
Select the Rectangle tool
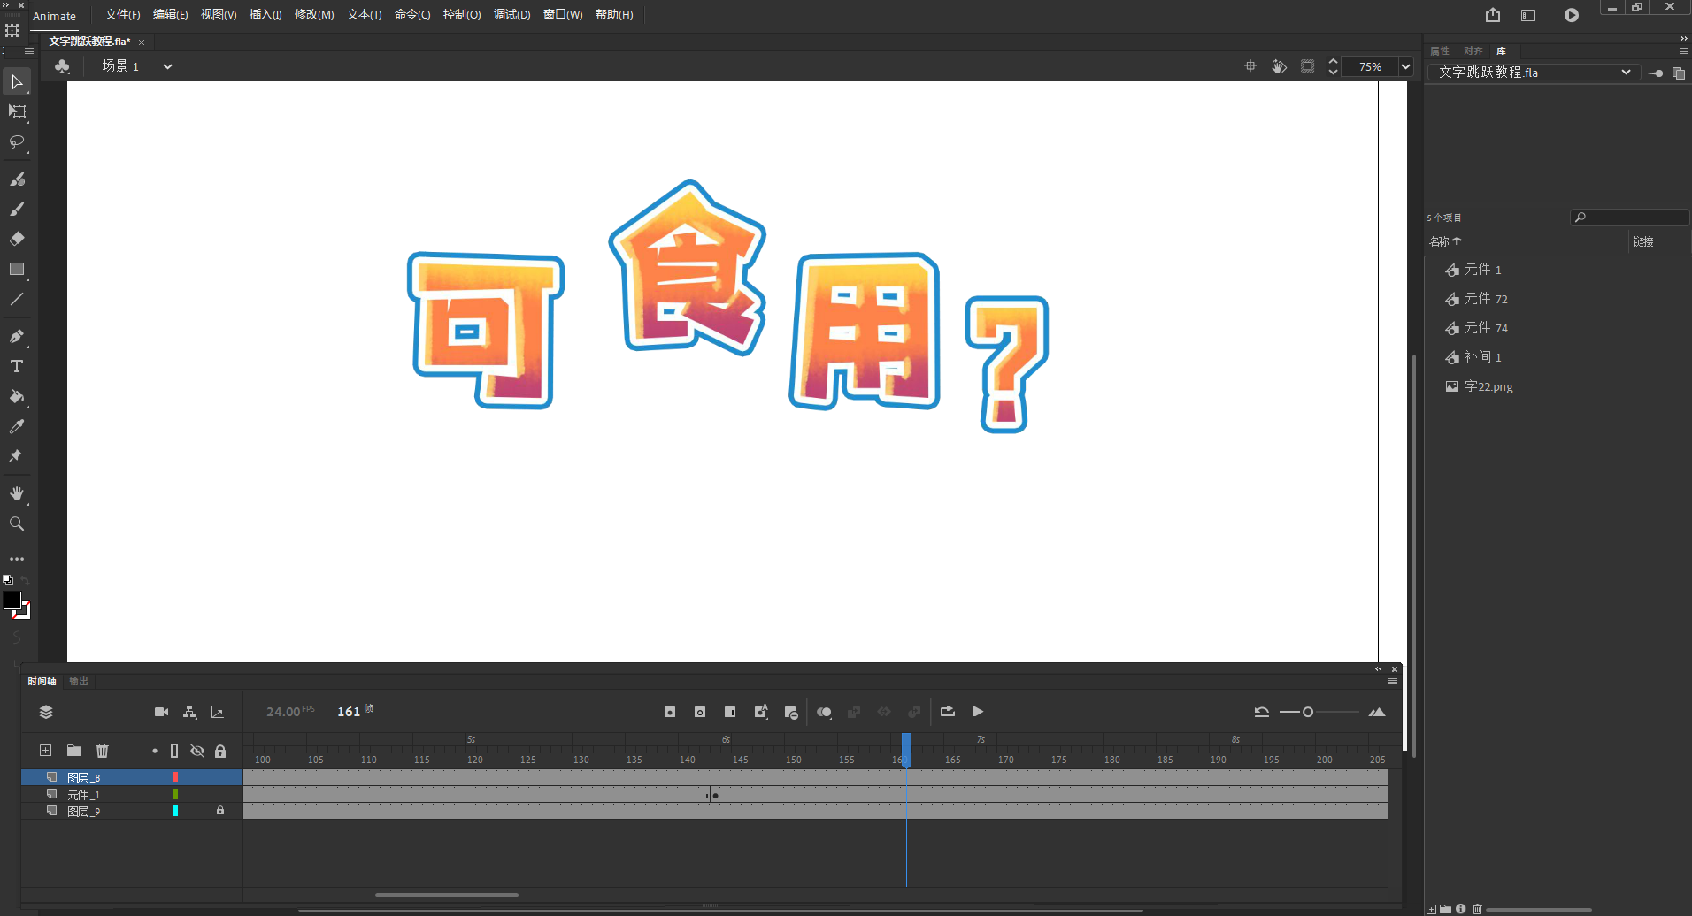pos(17,269)
